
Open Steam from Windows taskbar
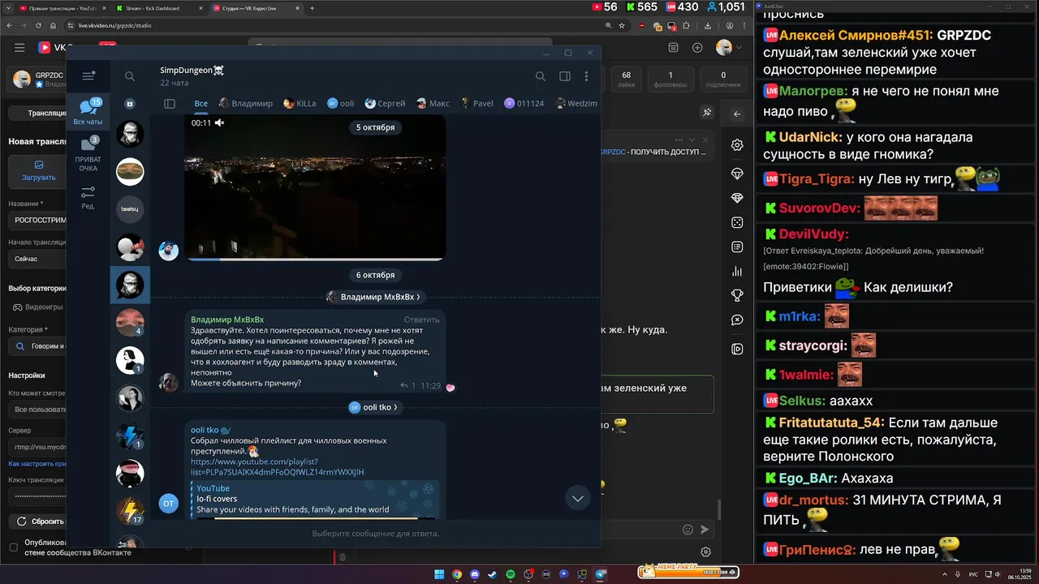(x=493, y=574)
